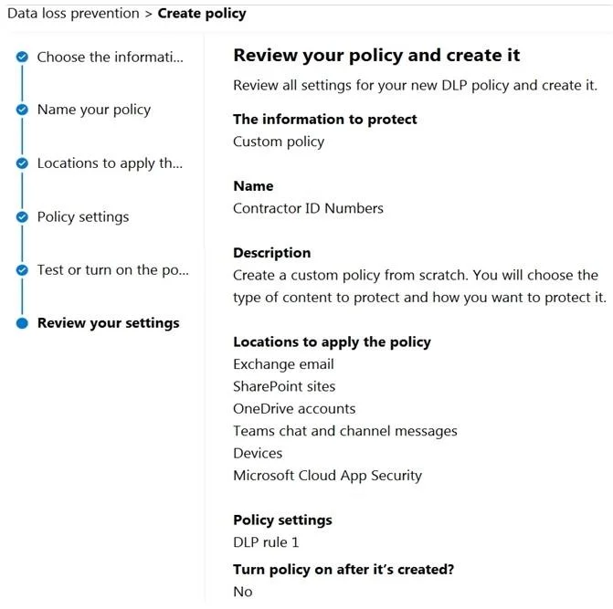Return to the Policy settings step
Viewport: 613px width, 609px height.
point(83,216)
